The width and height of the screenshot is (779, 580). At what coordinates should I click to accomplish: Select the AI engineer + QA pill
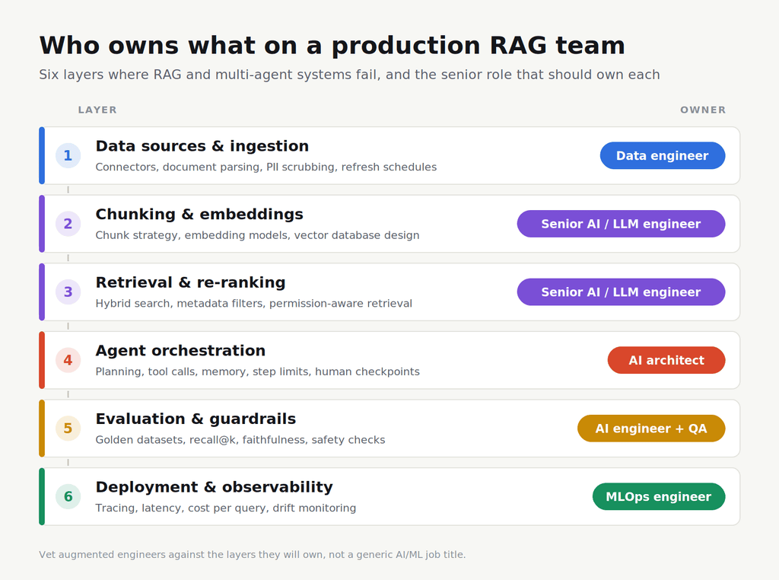click(651, 428)
